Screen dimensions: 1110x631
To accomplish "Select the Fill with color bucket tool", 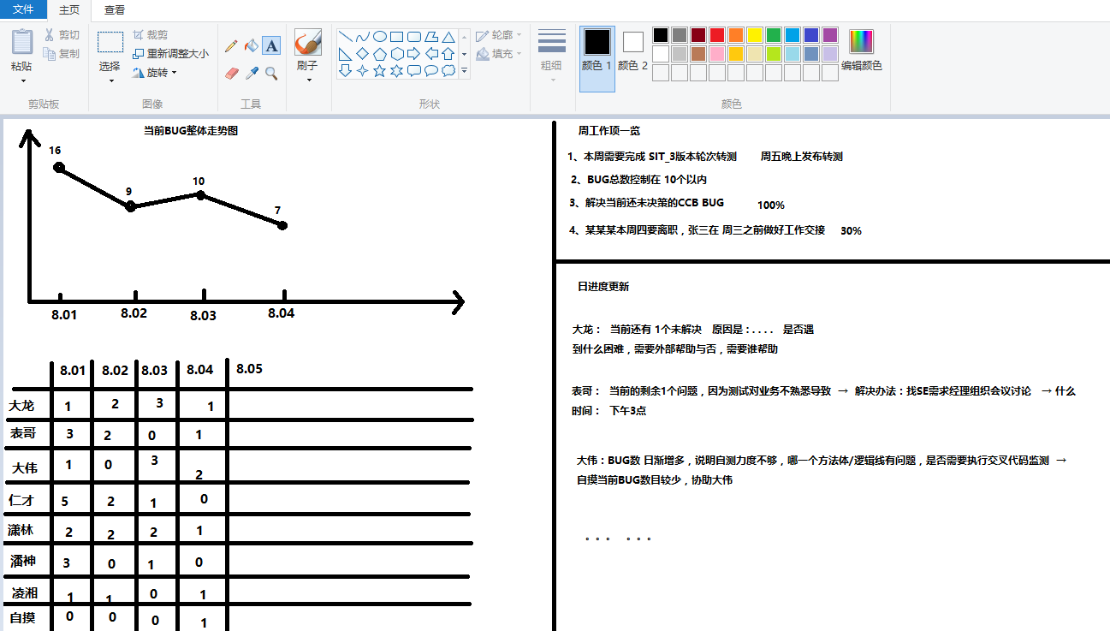I will 251,45.
